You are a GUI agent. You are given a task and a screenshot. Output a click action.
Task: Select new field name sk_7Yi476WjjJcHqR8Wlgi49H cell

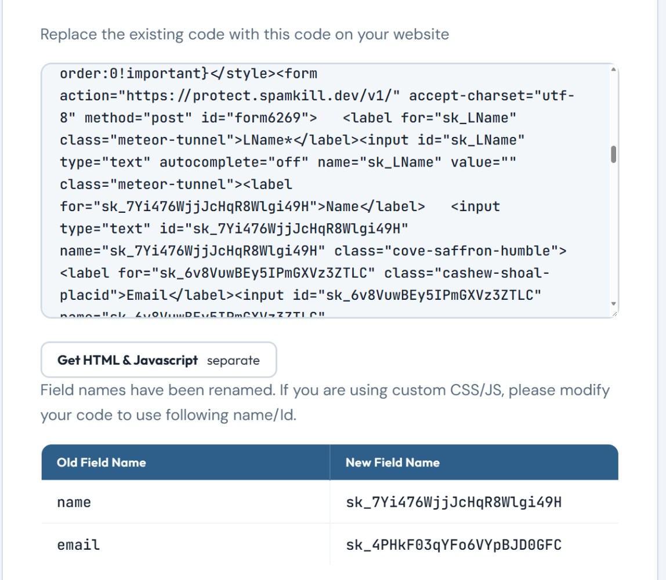[x=474, y=502]
